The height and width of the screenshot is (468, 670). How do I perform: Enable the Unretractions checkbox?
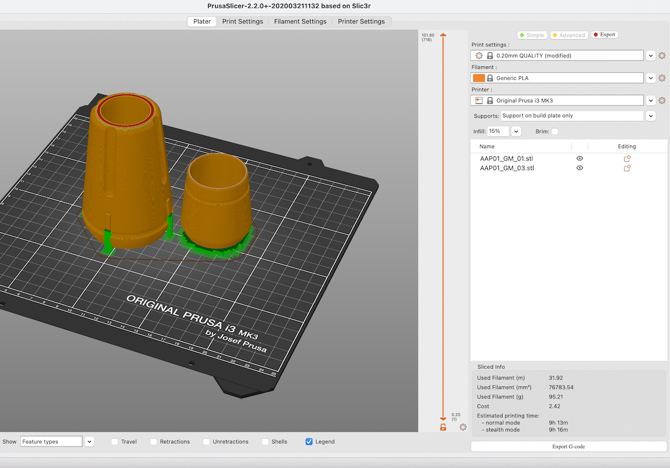pos(206,442)
